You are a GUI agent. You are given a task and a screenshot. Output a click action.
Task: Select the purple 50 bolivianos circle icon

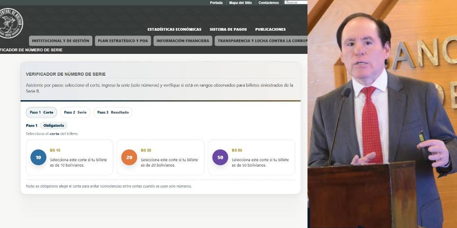220,157
